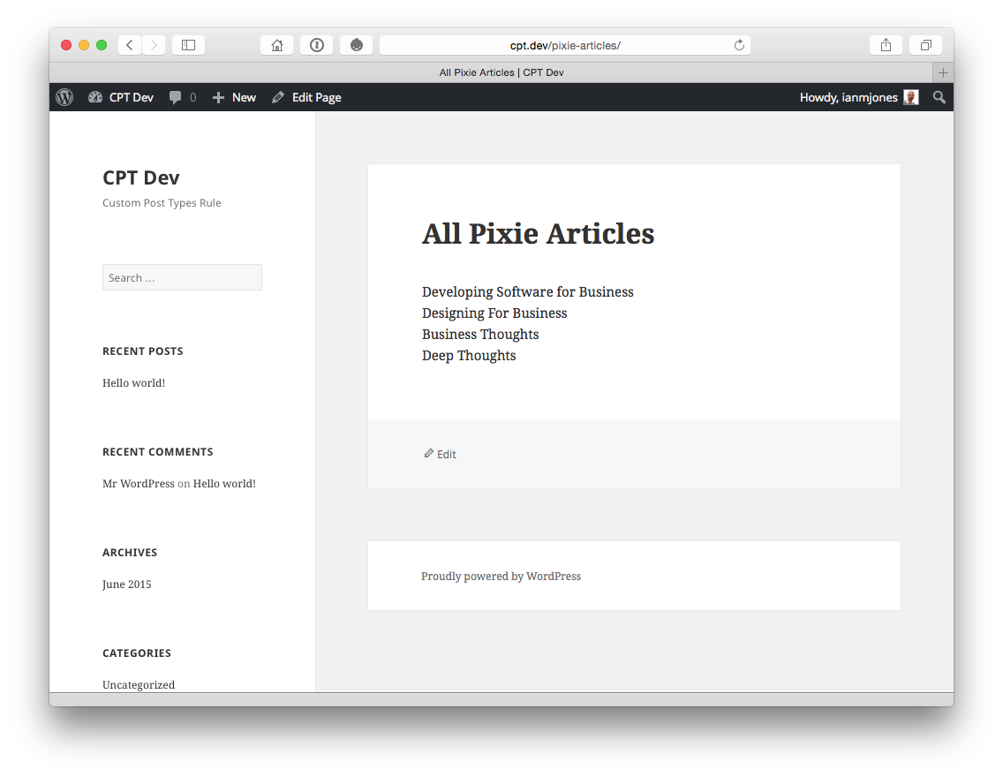Reload the current page
This screenshot has height=777, width=1003.
[739, 45]
